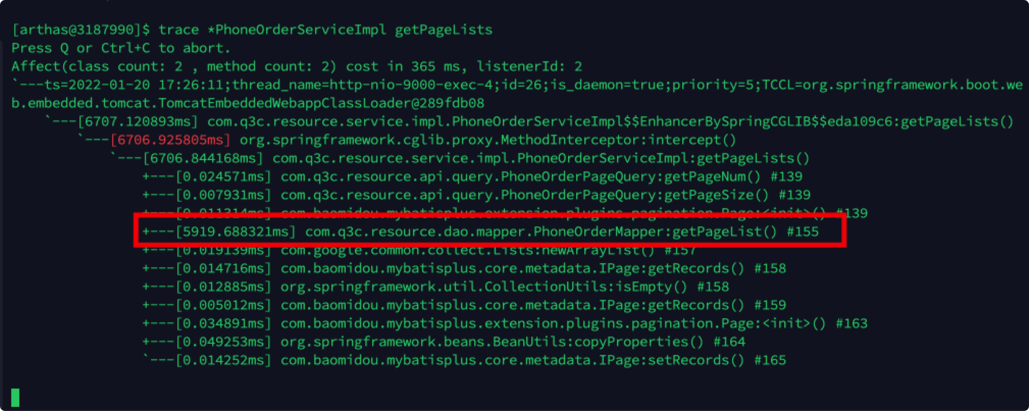Screen dimensions: 1029x411
Task: Click the IPage:getRecords() #158 entry
Action: tap(533, 268)
